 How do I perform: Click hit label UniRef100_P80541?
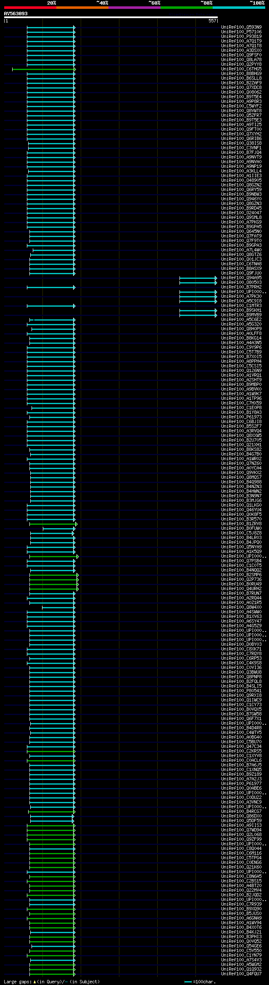coord(241,691)
